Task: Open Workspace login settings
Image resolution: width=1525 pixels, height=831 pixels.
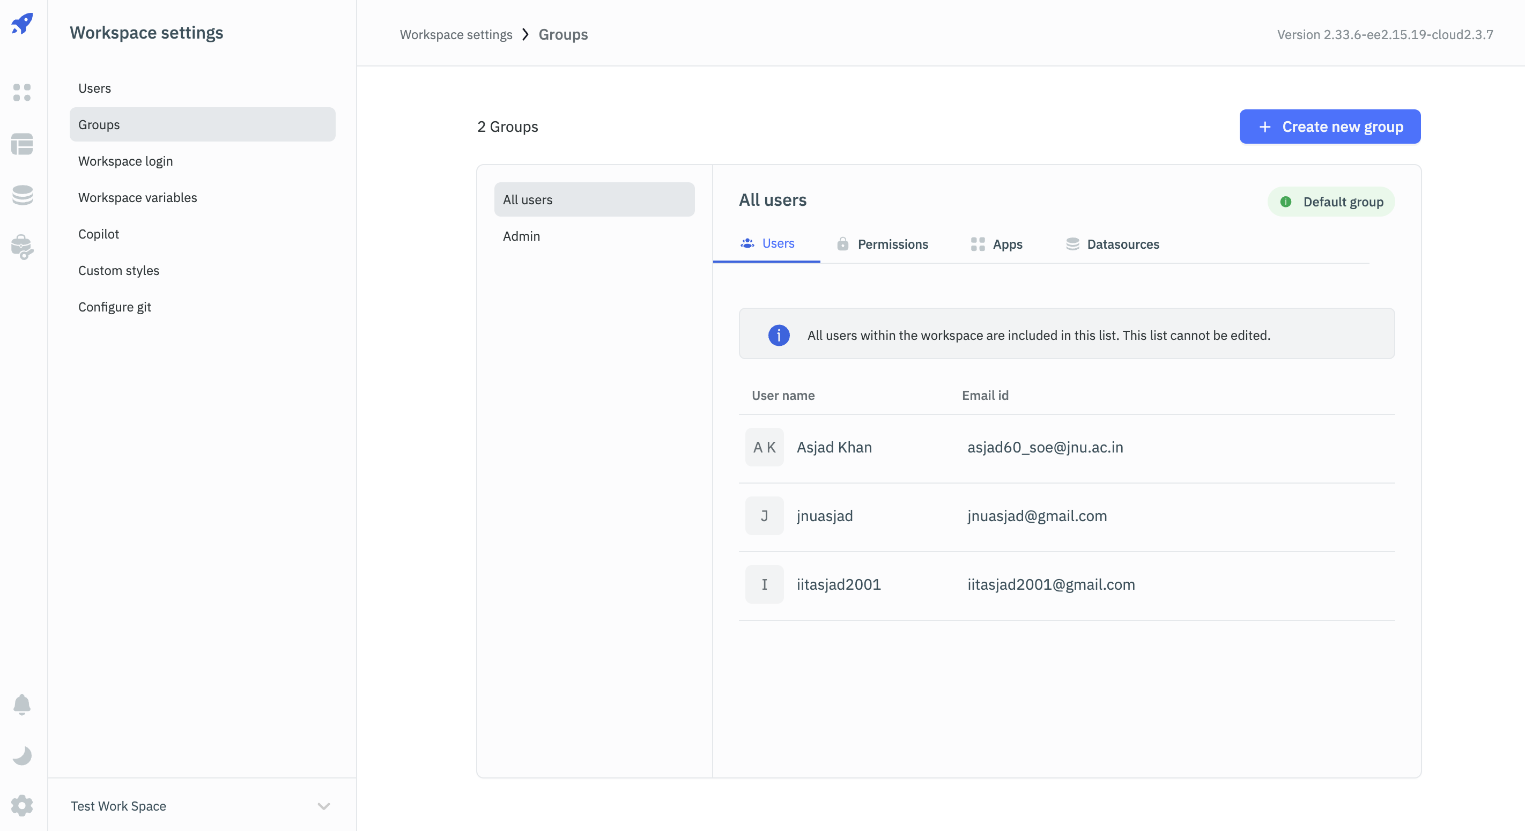Action: pos(125,161)
